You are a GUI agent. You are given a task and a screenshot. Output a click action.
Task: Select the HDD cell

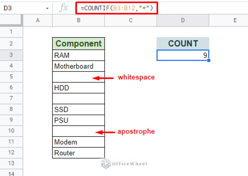point(78,88)
